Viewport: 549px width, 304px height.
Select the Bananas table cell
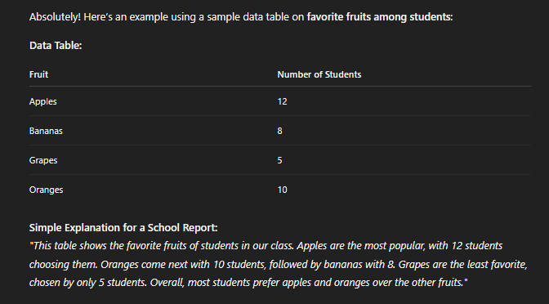(46, 131)
